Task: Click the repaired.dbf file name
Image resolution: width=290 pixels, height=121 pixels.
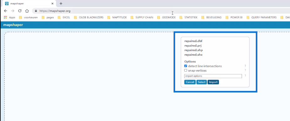Action: (193, 41)
